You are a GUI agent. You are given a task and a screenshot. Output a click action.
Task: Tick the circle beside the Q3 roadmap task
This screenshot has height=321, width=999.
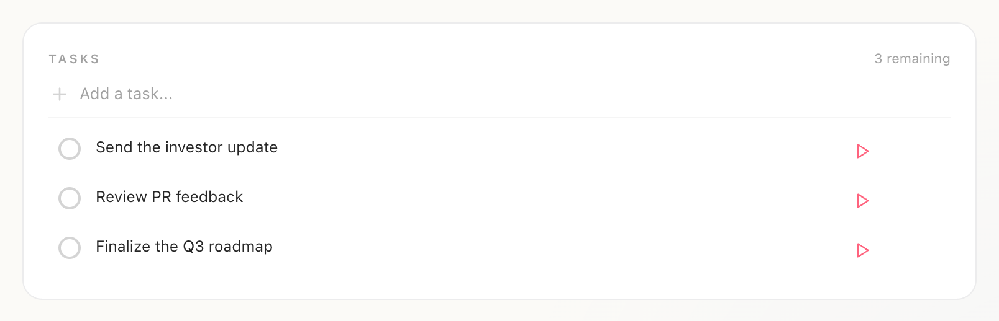[70, 248]
